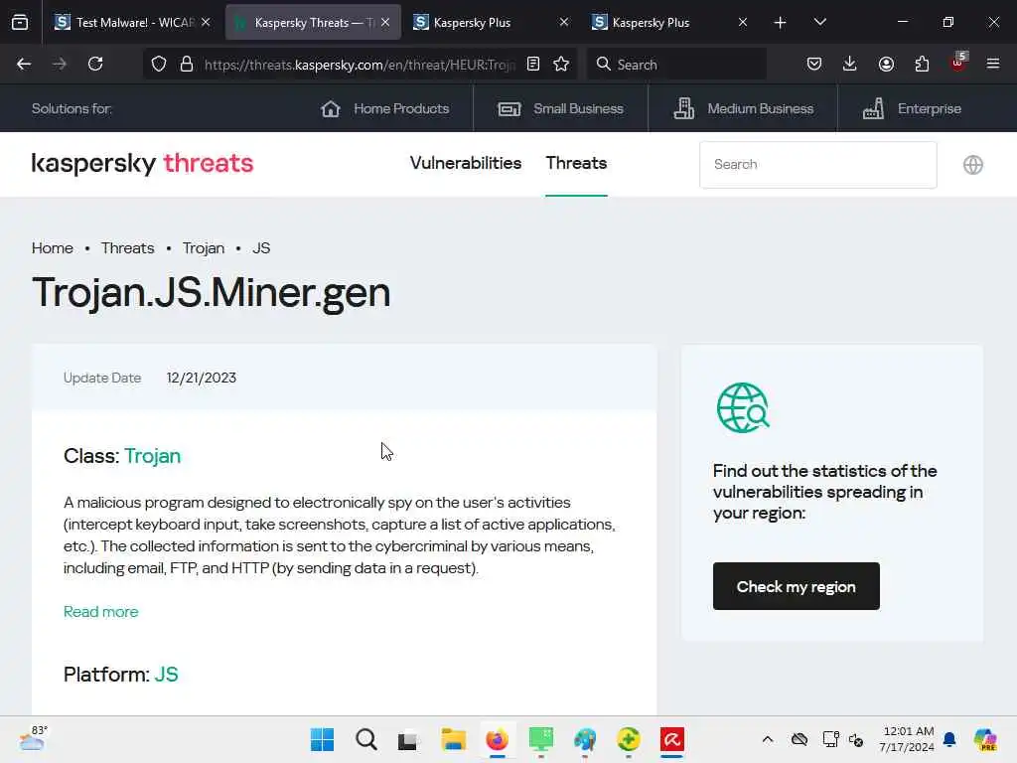1017x763 pixels.
Task: Open uBlock Origin extension icon
Action: click(x=958, y=63)
